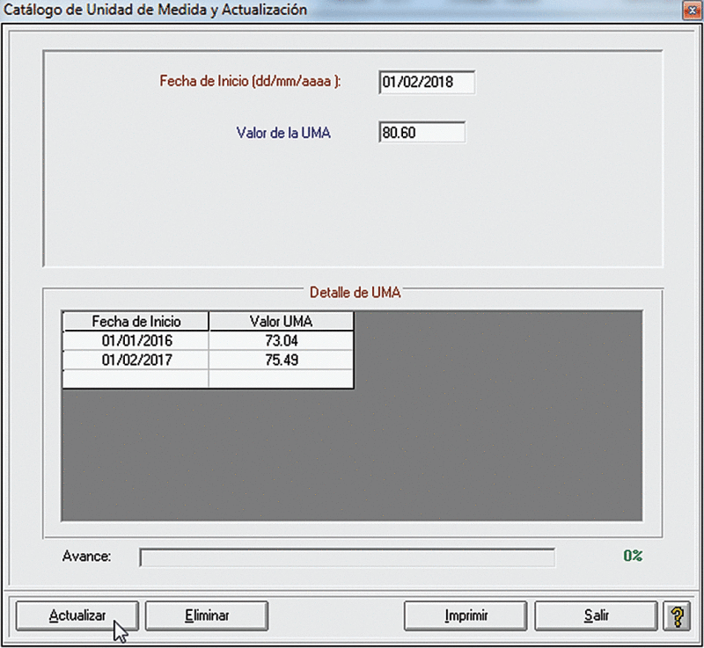The width and height of the screenshot is (704, 648).
Task: Click the Imprimir button
Action: point(466,615)
